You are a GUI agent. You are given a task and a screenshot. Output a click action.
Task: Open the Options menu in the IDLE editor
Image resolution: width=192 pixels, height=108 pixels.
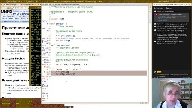67,4
